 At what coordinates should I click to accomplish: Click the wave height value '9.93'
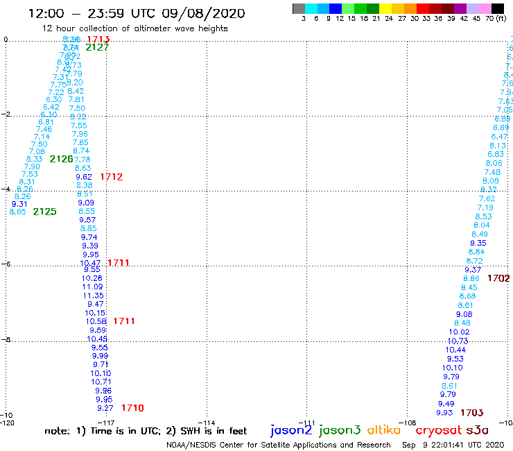click(x=444, y=413)
